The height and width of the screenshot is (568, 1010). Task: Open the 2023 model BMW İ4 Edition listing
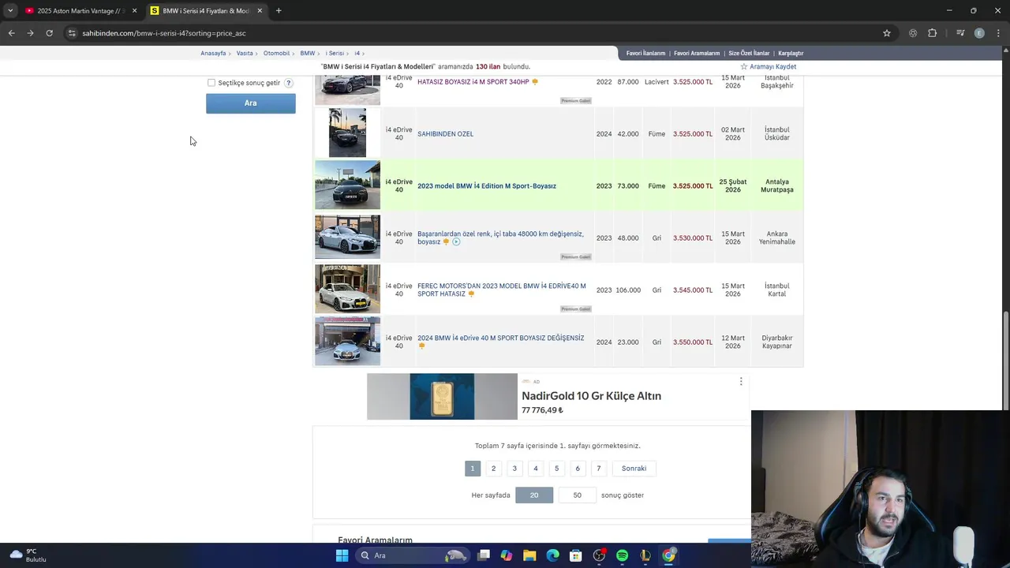(487, 186)
